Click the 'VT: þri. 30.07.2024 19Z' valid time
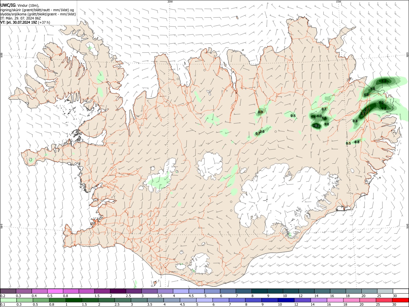 pos(19,22)
